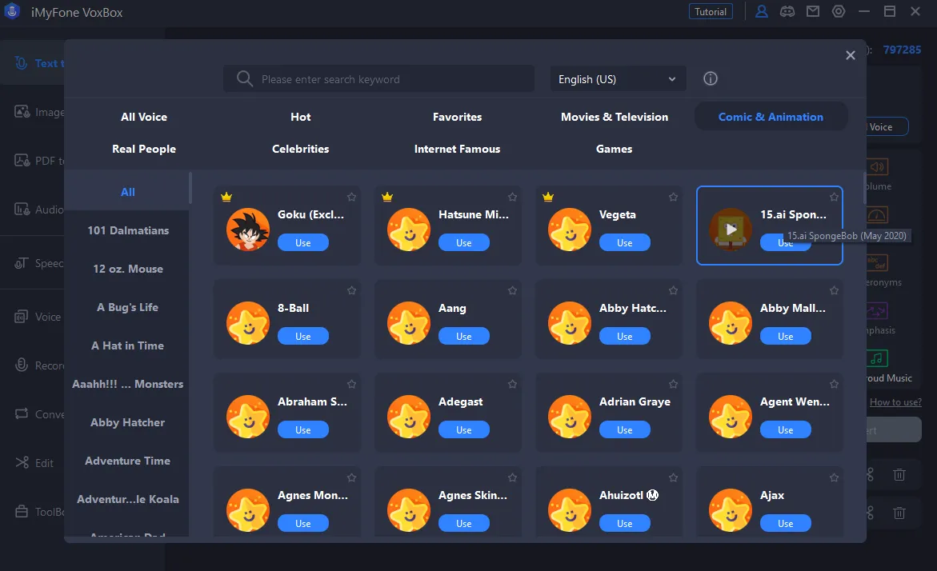The width and height of the screenshot is (937, 571).
Task: Click the How to use? link
Action: [895, 402]
